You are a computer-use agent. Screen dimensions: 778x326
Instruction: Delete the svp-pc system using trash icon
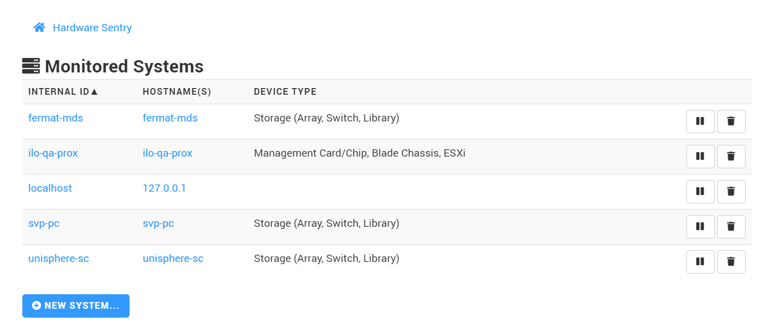(x=731, y=226)
